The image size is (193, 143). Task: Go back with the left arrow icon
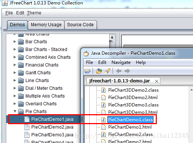[x=119, y=71]
